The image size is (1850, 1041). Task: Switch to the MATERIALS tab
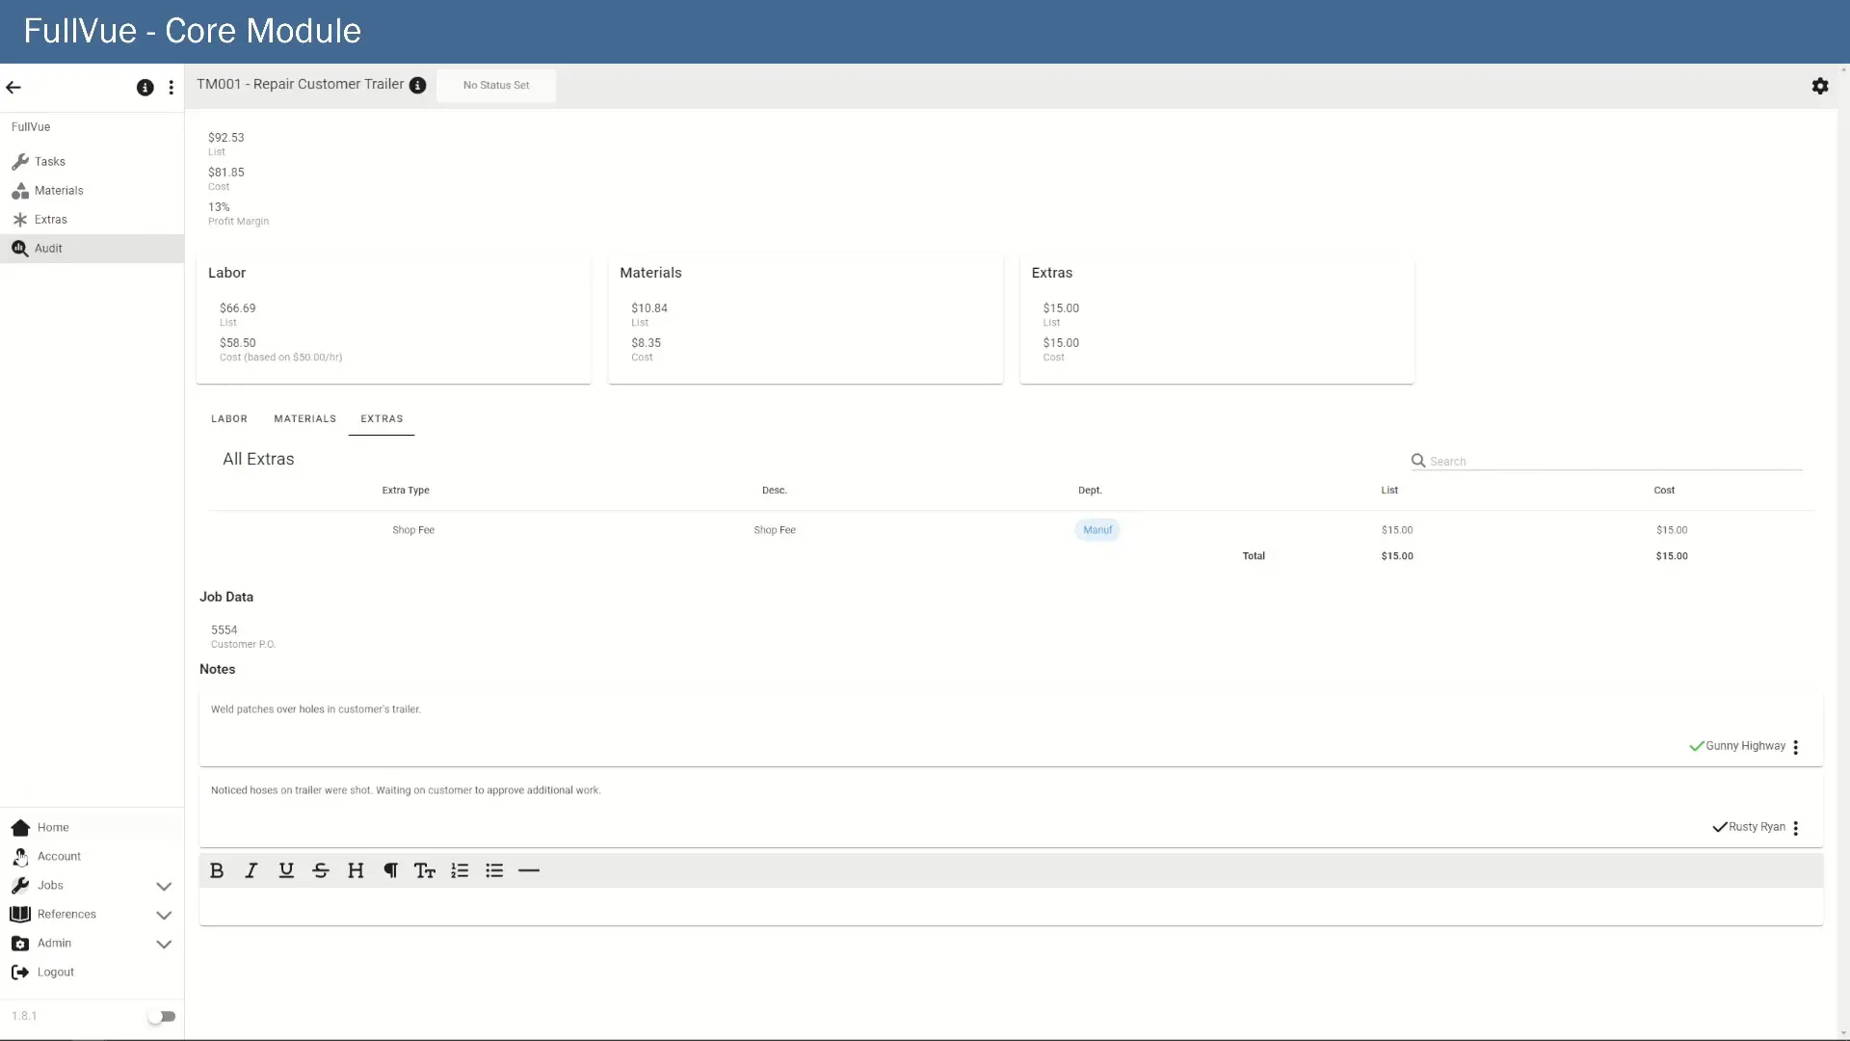[x=304, y=419]
